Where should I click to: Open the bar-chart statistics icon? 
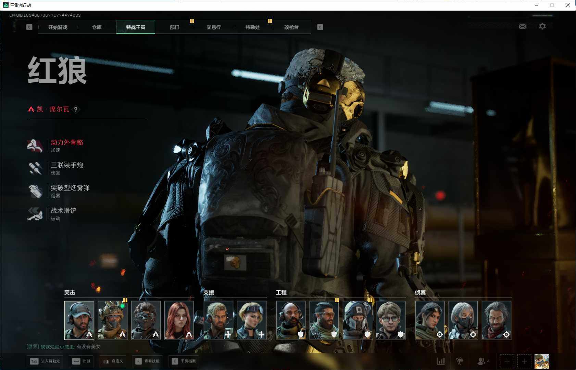pyautogui.click(x=441, y=361)
